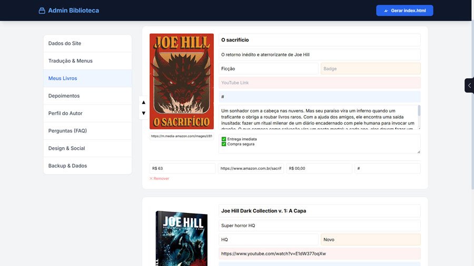This screenshot has height=266, width=474.
Task: Click the blue '#' field below YouTube Link
Action: tap(320, 97)
